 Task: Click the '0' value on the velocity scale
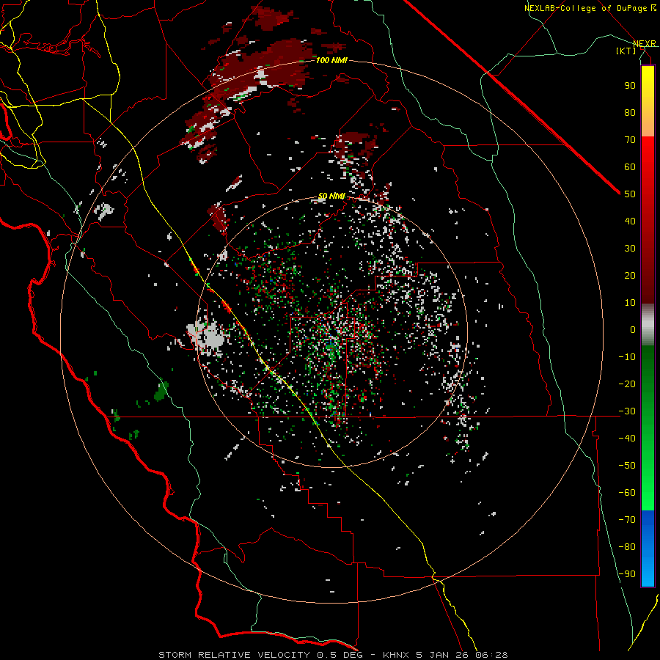tap(633, 329)
